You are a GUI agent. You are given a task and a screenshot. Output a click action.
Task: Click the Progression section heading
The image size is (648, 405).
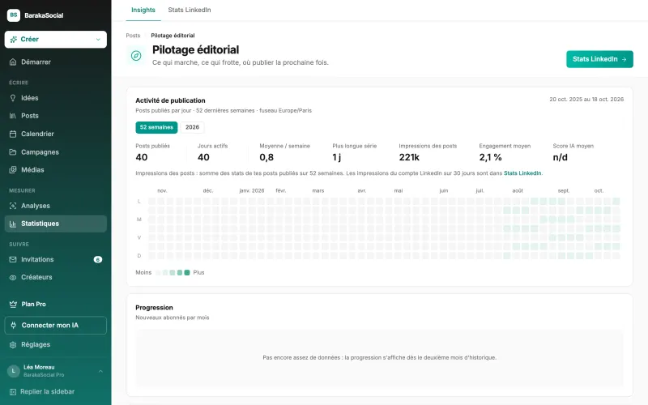point(154,308)
